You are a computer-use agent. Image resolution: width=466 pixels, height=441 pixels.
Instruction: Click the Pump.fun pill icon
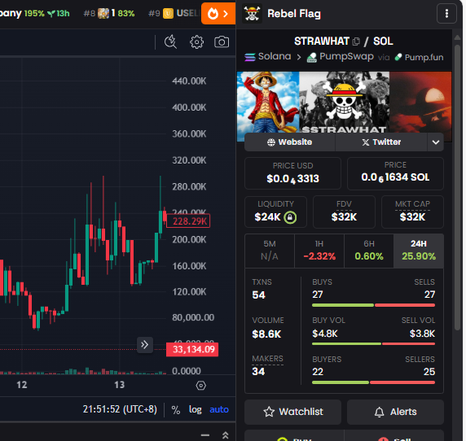[398, 57]
